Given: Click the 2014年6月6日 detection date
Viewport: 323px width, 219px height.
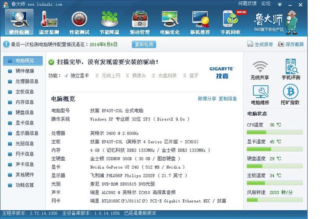Looking at the screenshot, I should click(x=103, y=44).
